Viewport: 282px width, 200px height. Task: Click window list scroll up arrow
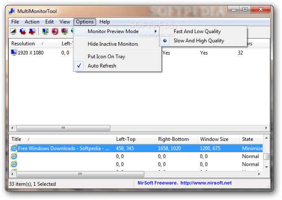(266, 138)
